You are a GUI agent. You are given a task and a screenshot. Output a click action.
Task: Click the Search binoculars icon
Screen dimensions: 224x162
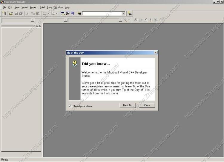point(130,14)
